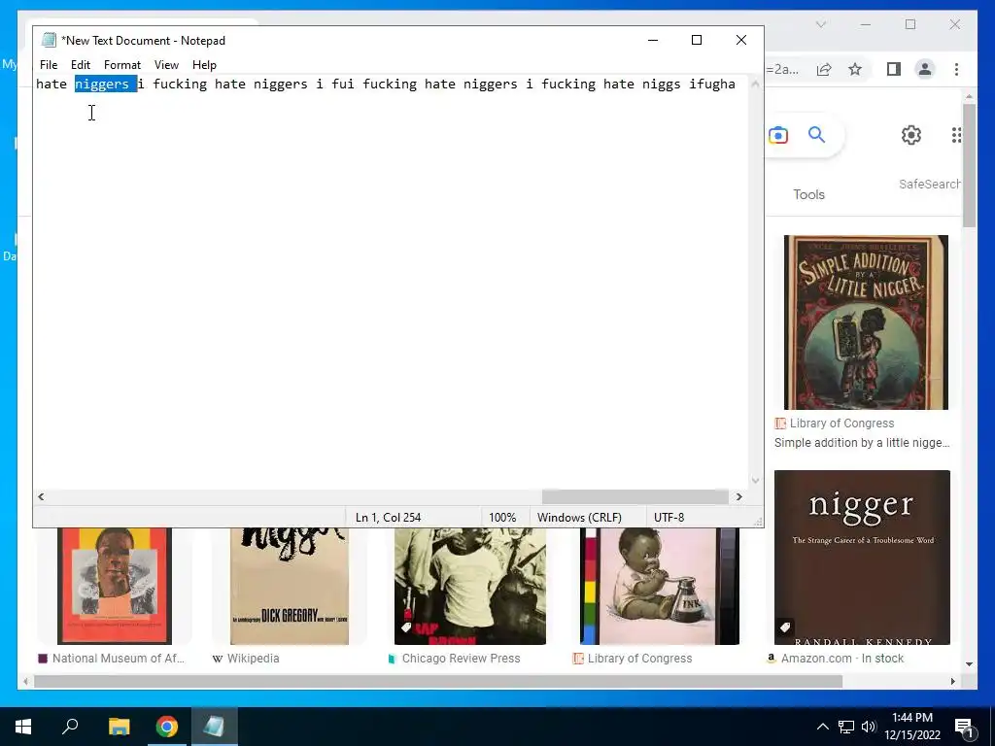Click the Notepad title bar document icon
Image resolution: width=995 pixels, height=746 pixels.
click(x=49, y=40)
